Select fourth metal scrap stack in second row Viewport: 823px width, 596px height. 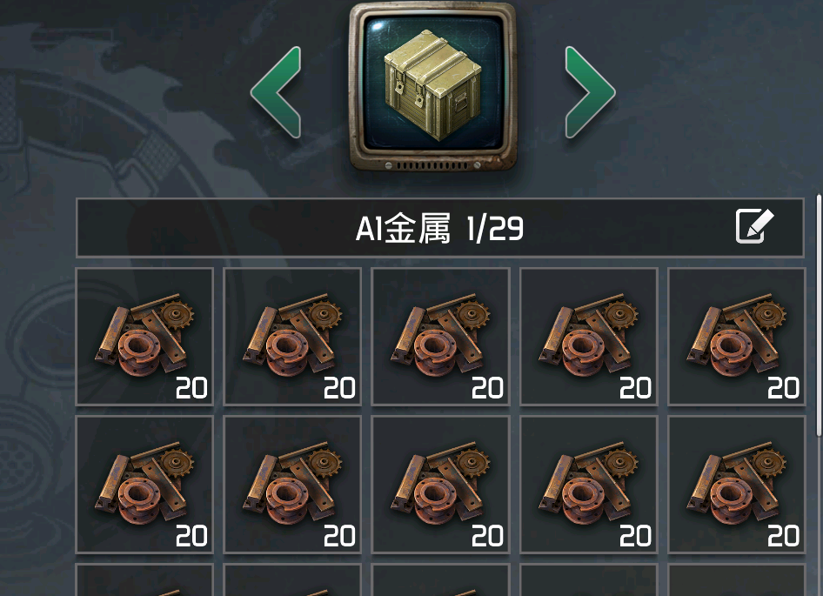(588, 485)
